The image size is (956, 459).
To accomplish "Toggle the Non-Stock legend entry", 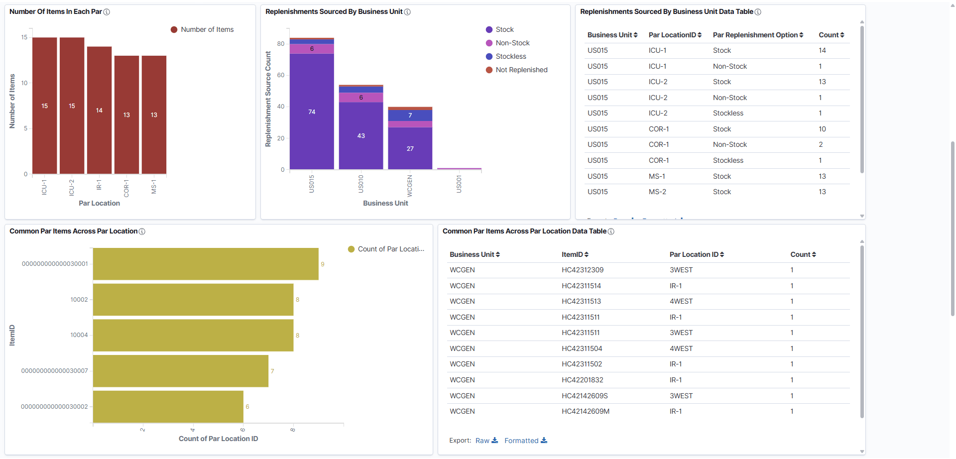I will [507, 43].
